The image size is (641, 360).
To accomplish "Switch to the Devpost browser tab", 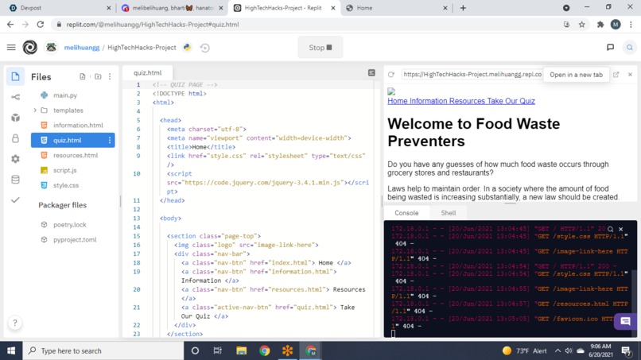I will click(x=59, y=8).
